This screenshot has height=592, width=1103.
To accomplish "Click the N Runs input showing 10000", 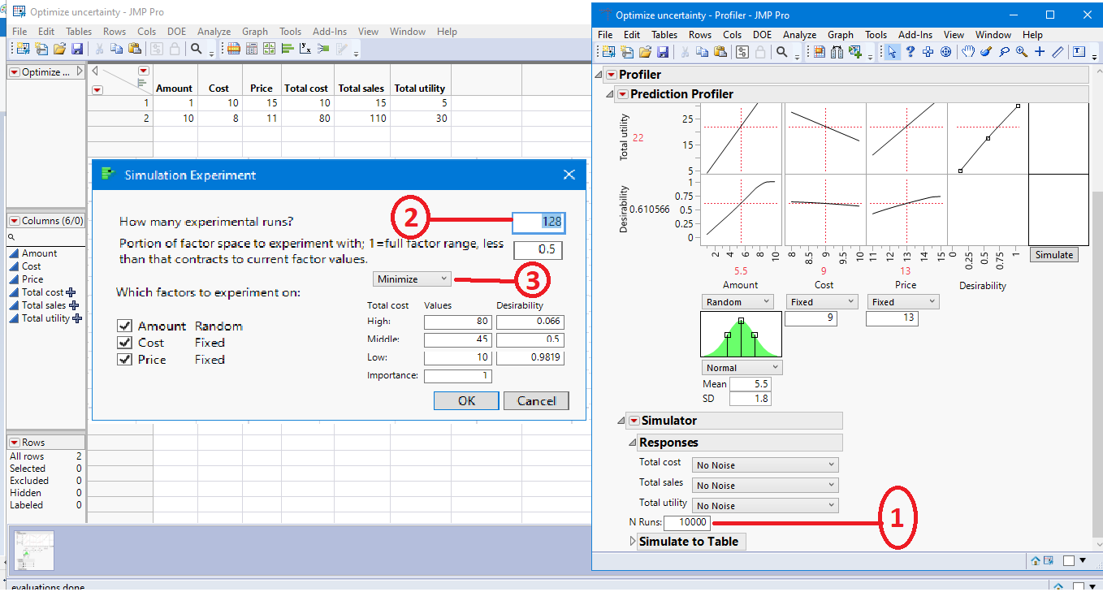I will pyautogui.click(x=688, y=522).
